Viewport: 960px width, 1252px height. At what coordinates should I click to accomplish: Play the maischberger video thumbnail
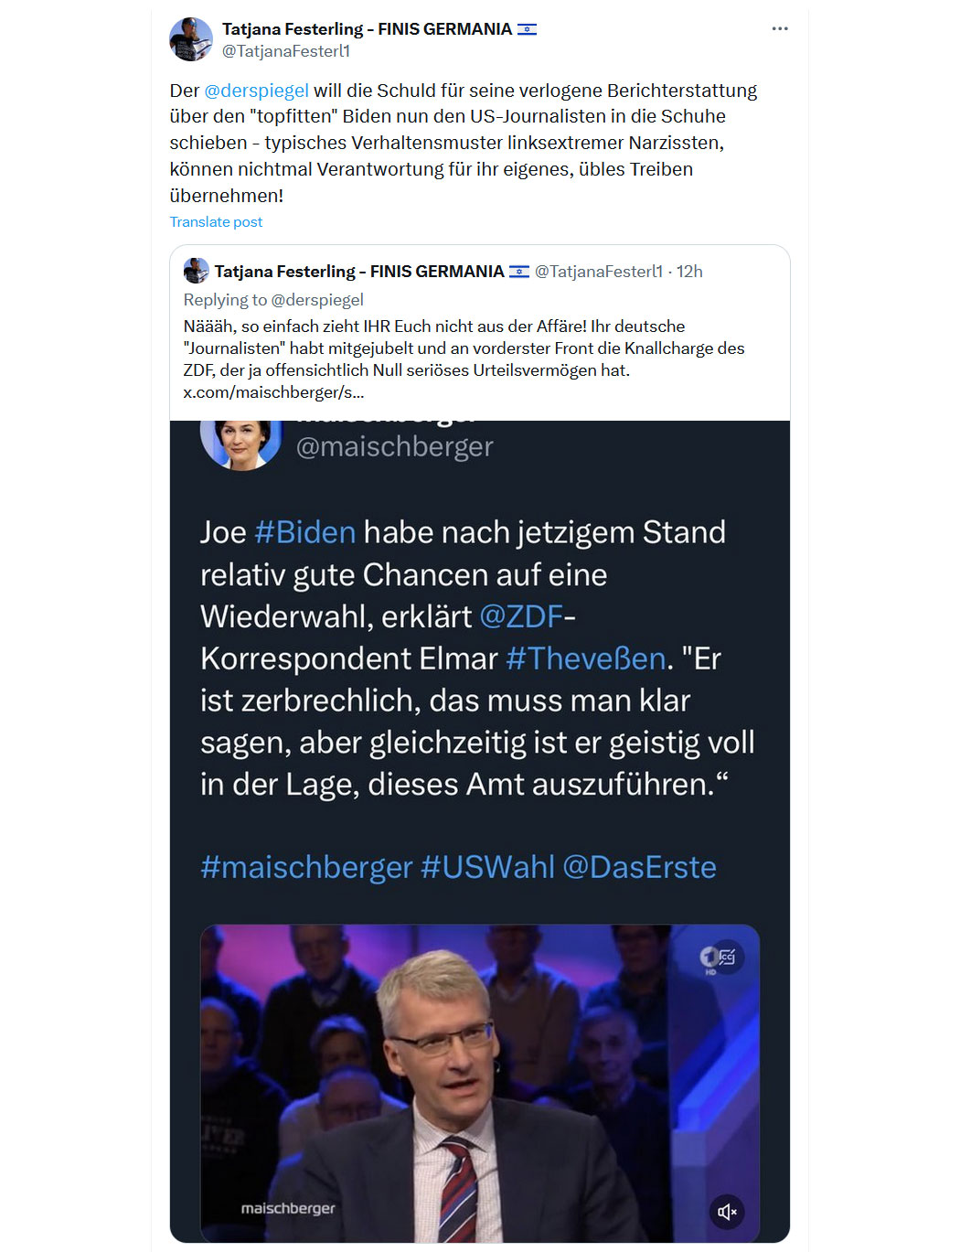(480, 1084)
